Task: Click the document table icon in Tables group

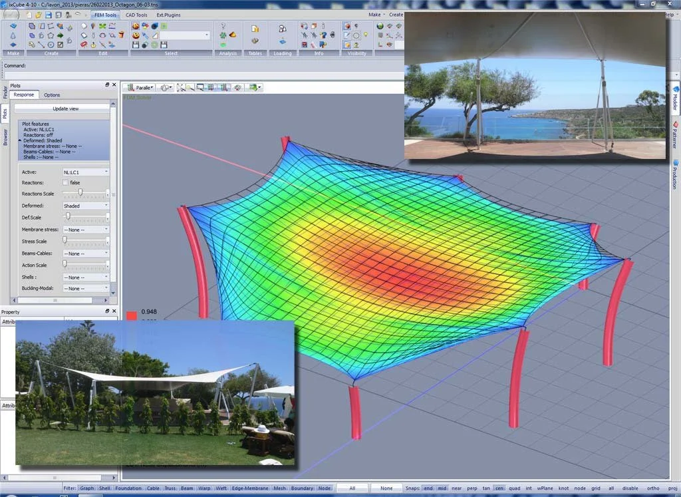Action: coord(255,29)
